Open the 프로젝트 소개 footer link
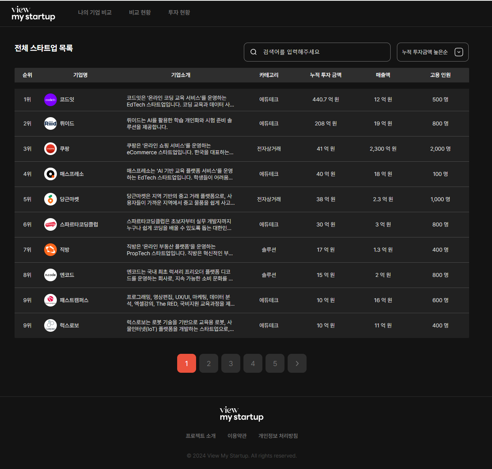Screen dimensions: 492x469 point(201,436)
